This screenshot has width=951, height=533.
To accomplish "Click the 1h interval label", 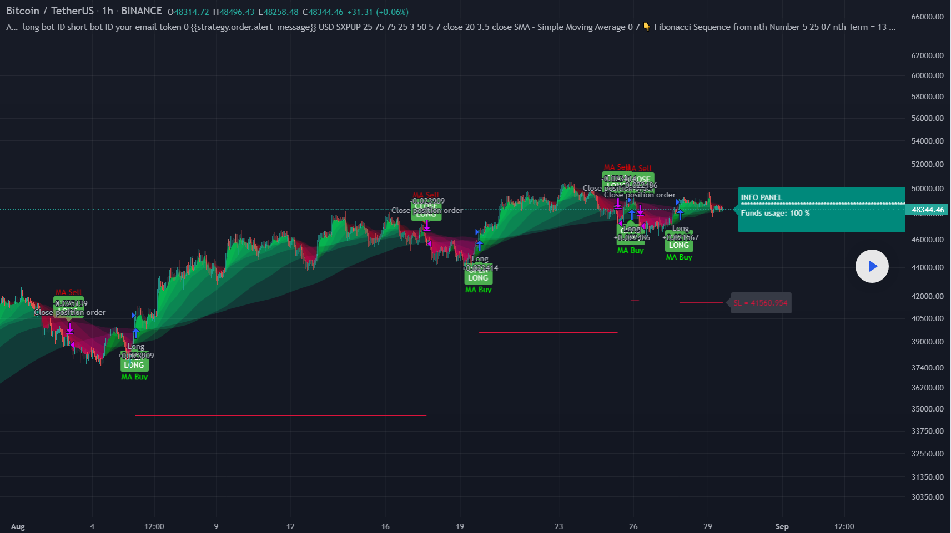I will click(107, 11).
